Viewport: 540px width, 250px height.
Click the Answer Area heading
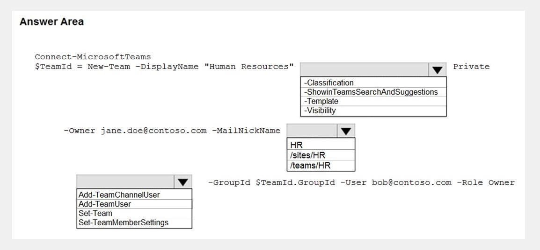click(x=51, y=21)
